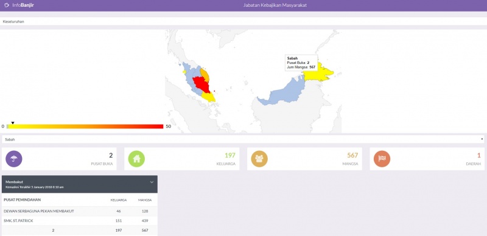Click the Membakut panel header title
The image size is (487, 236).
(x=14, y=182)
